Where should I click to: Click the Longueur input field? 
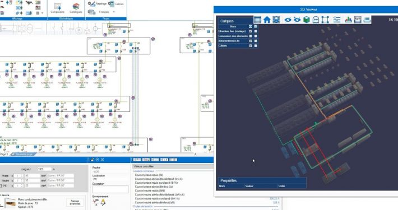click(x=44, y=169)
